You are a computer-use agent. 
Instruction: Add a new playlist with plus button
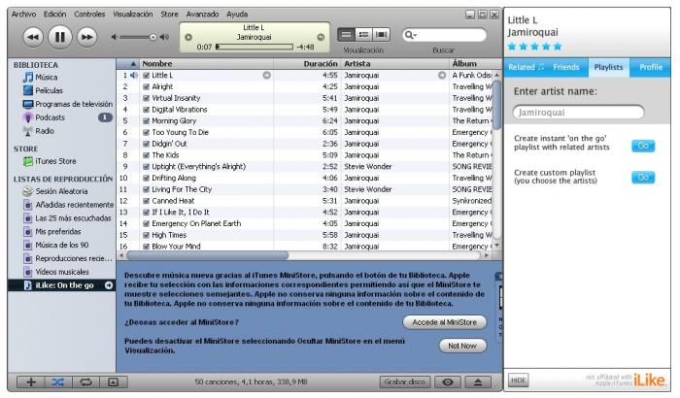pyautogui.click(x=31, y=381)
